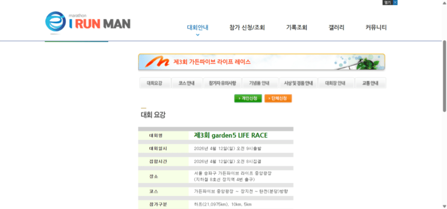Switch to the 대회장 안내 tab

coord(336,83)
